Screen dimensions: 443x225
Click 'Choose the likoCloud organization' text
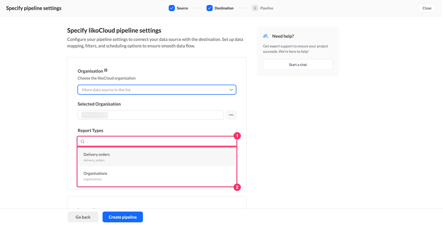coord(107,78)
